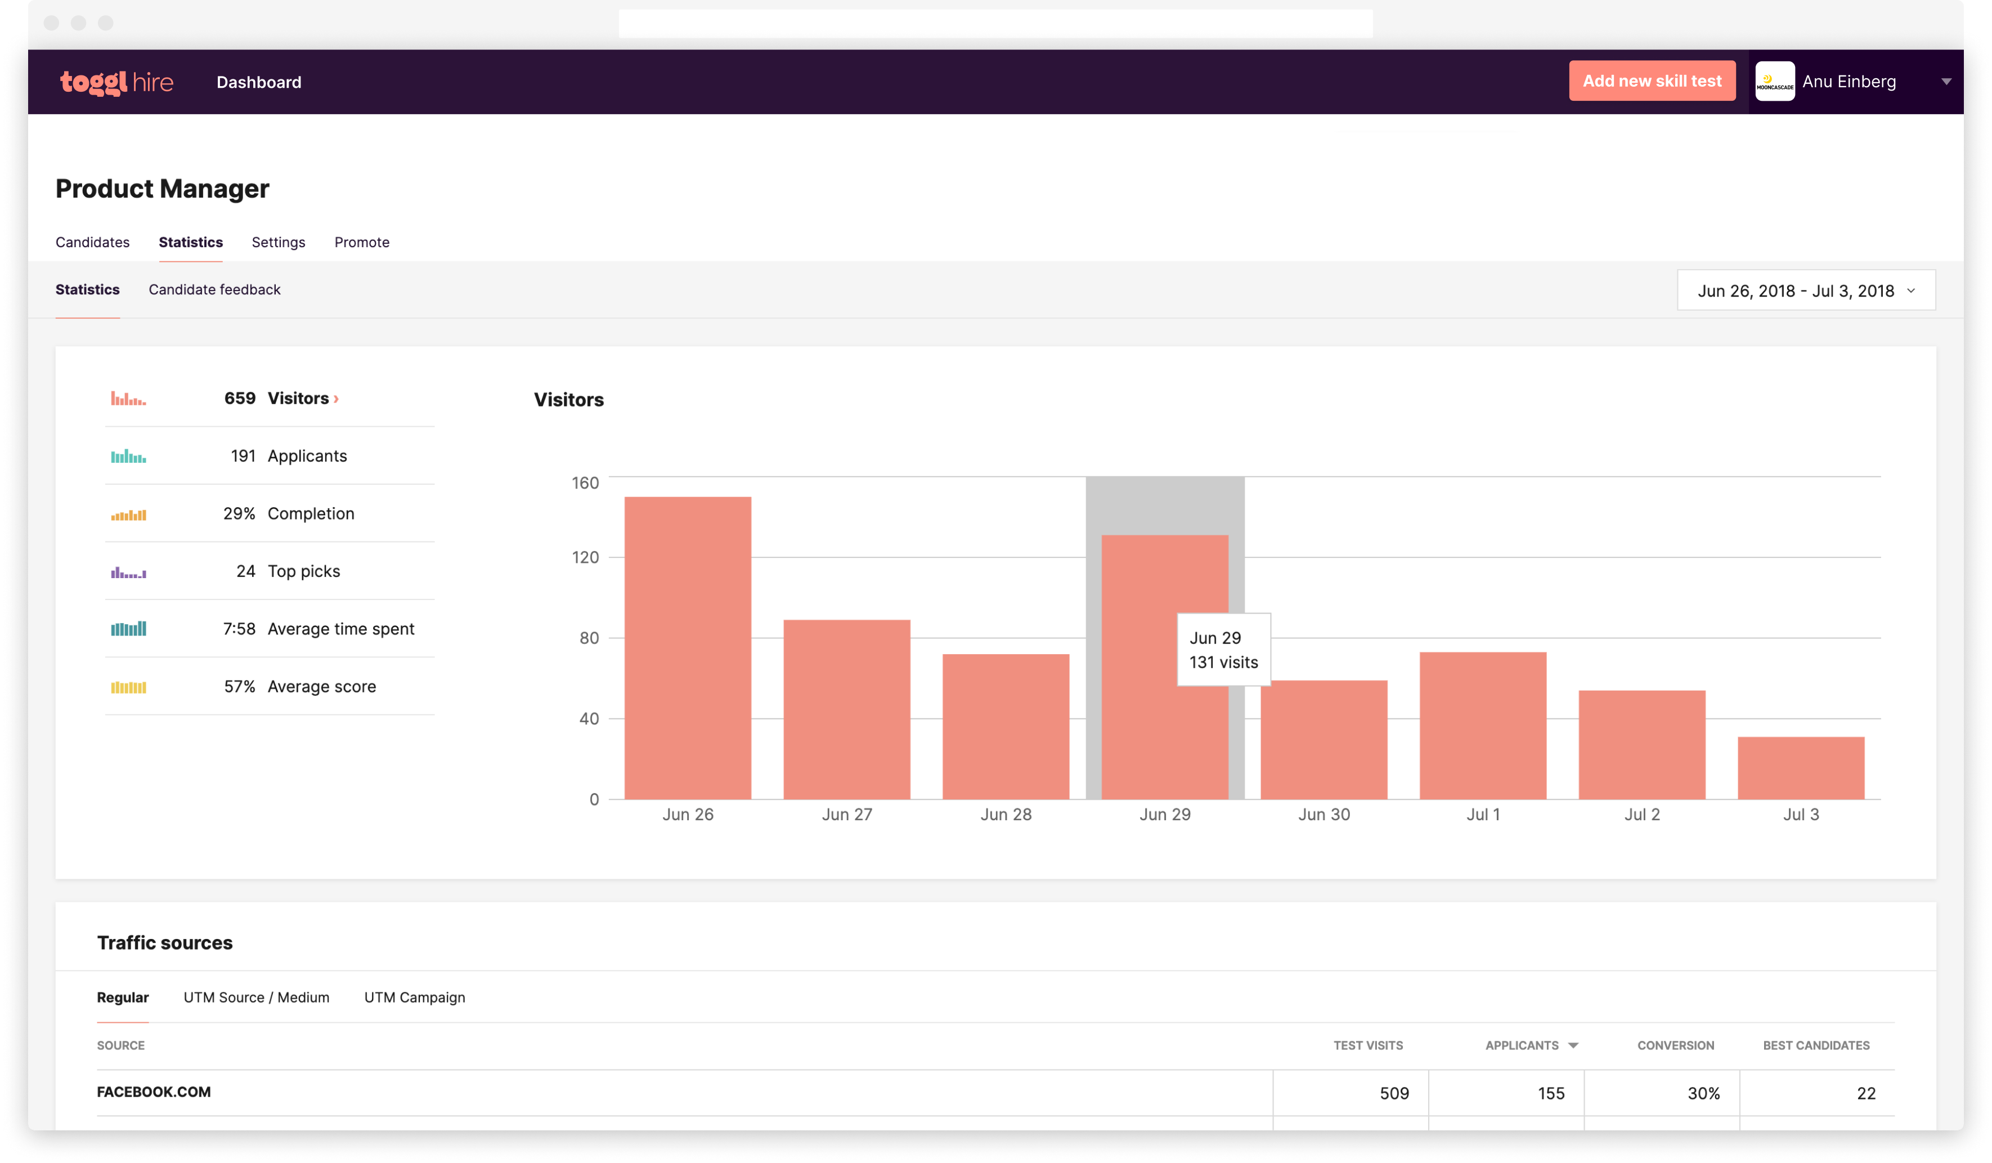This screenshot has width=1992, height=1163.
Task: Click the Add new skill test button
Action: click(x=1652, y=80)
